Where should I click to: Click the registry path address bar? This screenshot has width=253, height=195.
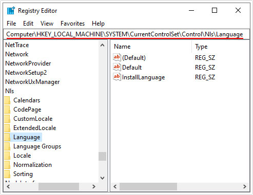click(126, 34)
